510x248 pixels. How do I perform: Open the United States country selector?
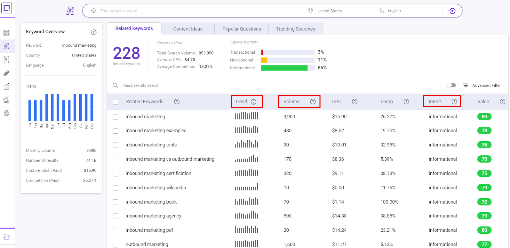coord(338,11)
